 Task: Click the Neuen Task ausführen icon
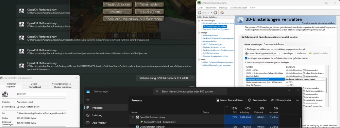point(217,100)
